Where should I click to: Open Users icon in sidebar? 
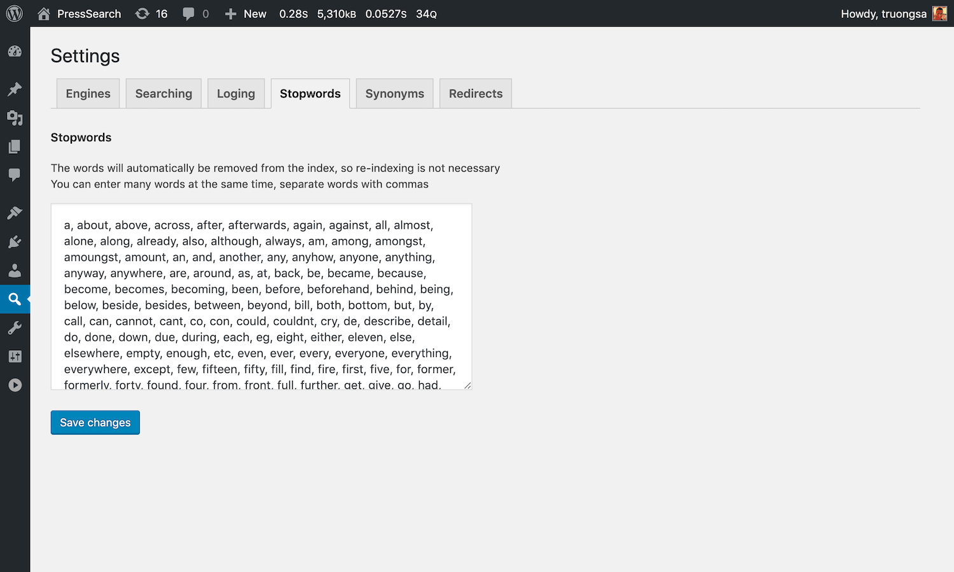tap(15, 271)
